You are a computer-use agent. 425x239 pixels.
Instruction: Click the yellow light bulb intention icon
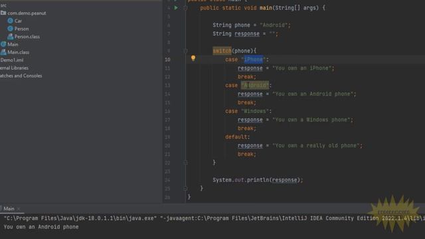193,58
